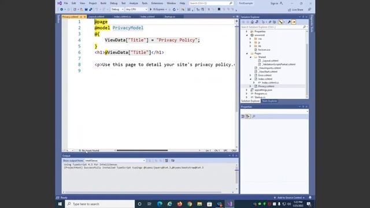Click the Save All toolbar icon

(91, 9)
